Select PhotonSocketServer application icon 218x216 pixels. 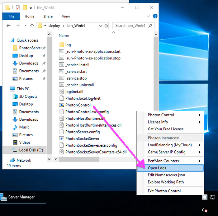(62, 138)
